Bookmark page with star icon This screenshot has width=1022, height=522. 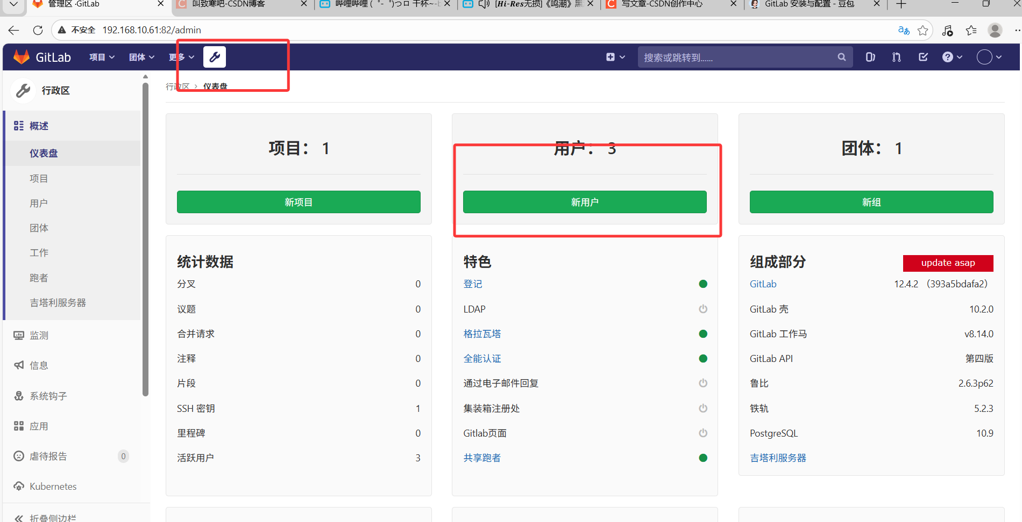click(x=923, y=30)
